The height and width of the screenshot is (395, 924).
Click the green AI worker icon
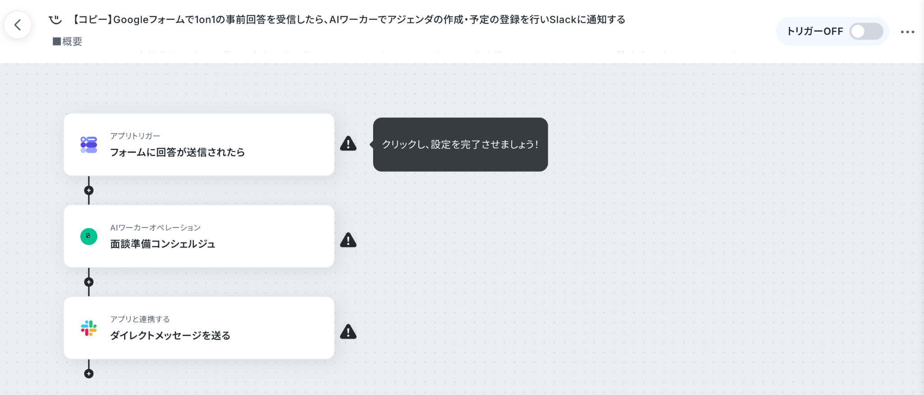click(89, 236)
